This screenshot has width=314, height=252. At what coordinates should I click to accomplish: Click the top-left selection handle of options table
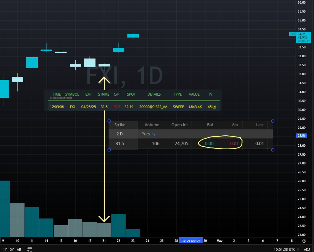pos(109,121)
